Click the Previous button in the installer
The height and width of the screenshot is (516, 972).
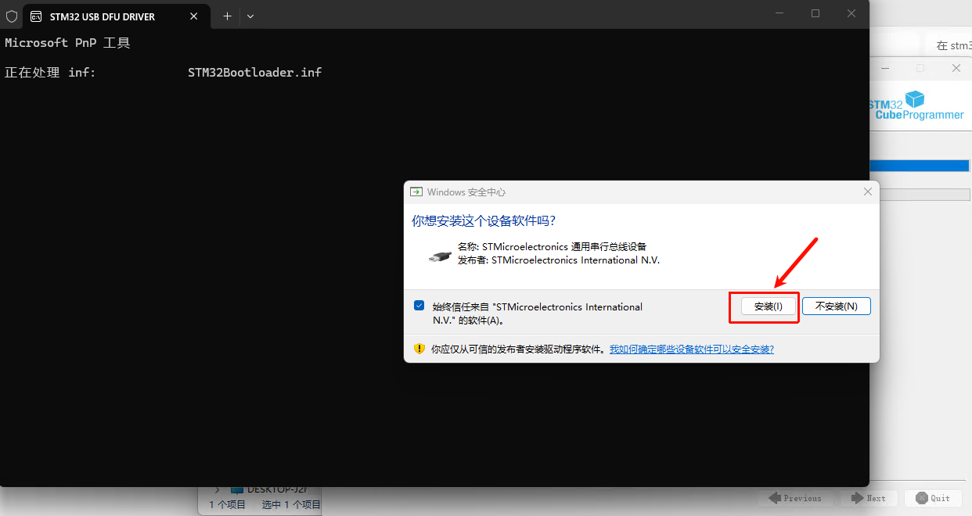pos(796,498)
